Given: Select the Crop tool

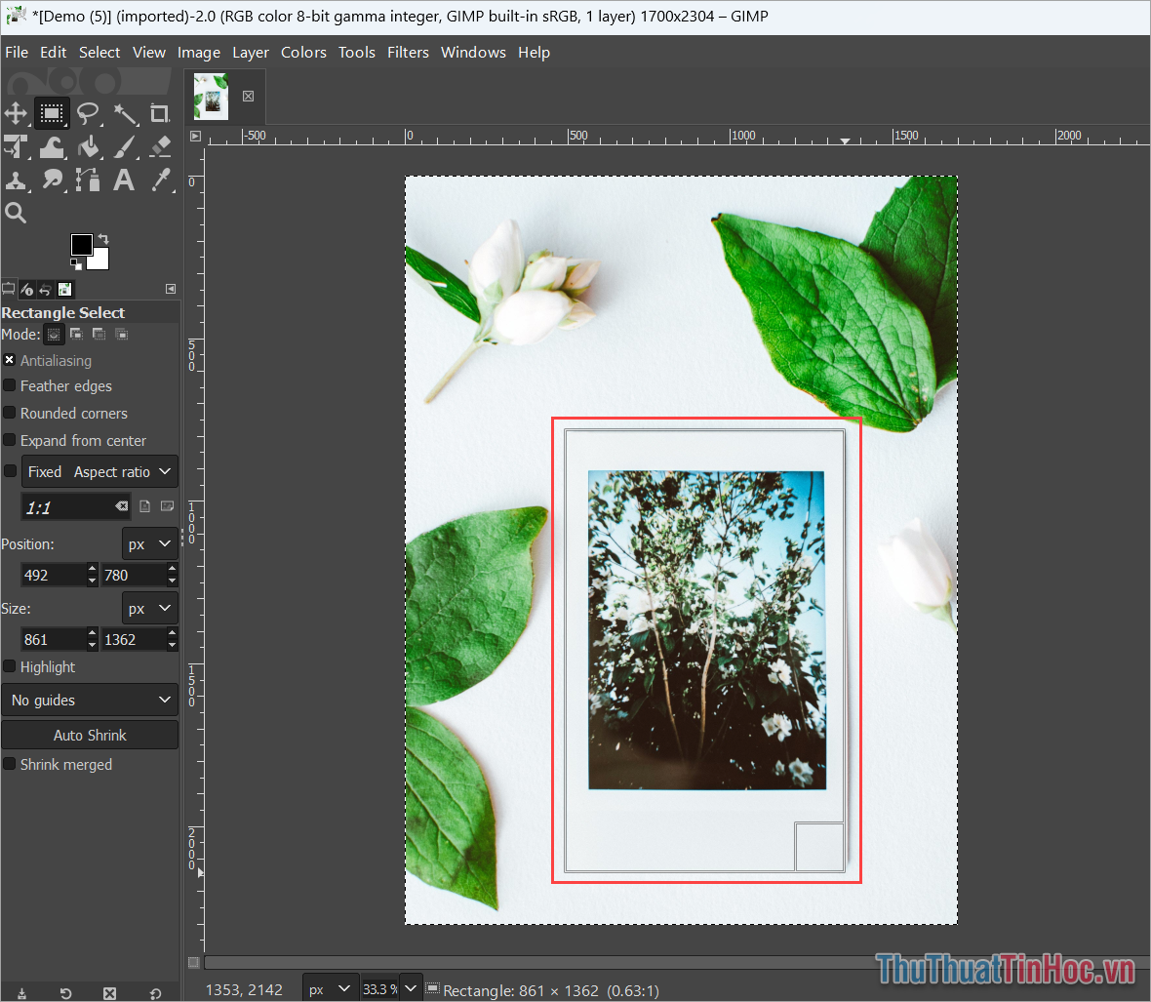Looking at the screenshot, I should pos(159,114).
